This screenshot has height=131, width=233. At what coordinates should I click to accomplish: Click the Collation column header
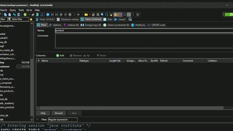[x=220, y=61]
